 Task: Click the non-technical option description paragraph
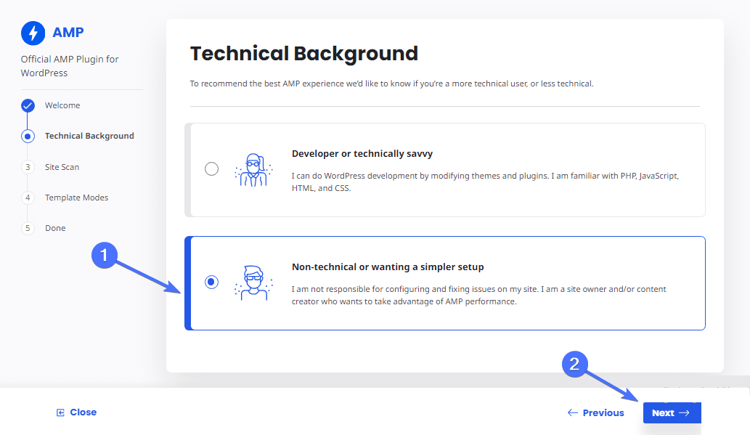click(478, 296)
